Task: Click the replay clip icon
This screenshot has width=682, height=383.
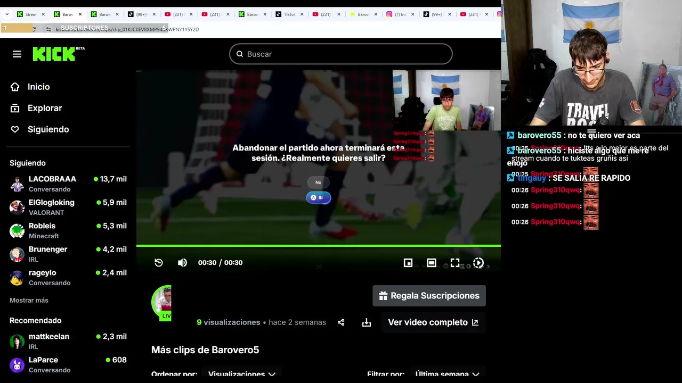Action: point(159,262)
